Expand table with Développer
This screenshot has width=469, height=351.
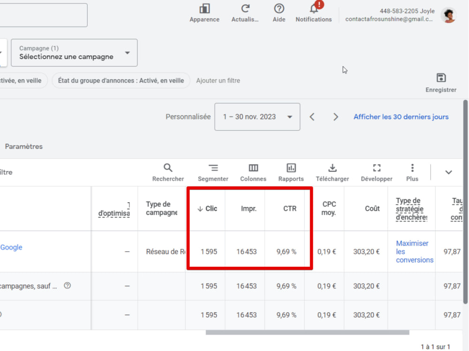coord(377,173)
